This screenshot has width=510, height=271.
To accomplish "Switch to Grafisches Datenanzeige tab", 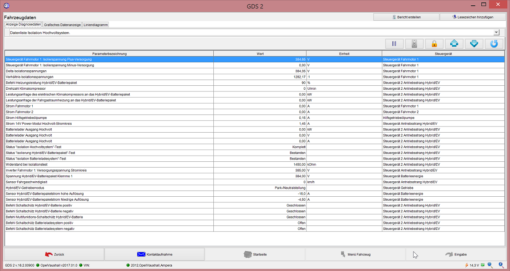I will click(x=62, y=25).
